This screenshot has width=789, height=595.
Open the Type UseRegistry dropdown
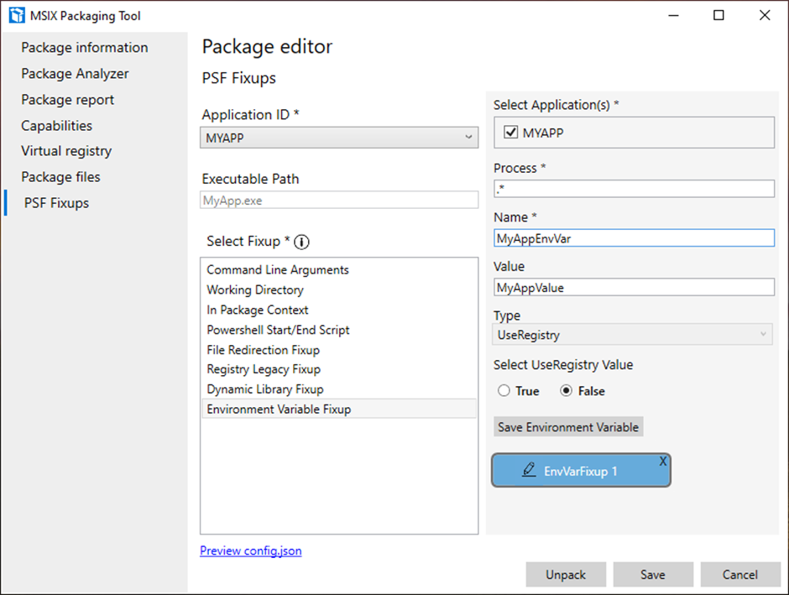tap(633, 335)
